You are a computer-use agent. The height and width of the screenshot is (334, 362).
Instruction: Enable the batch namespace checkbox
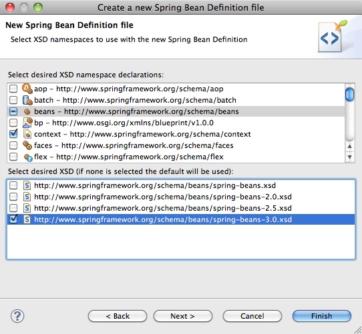pos(13,100)
